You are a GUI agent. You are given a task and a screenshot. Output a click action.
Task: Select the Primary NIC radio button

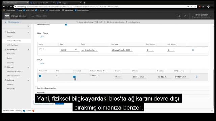pos(40,76)
